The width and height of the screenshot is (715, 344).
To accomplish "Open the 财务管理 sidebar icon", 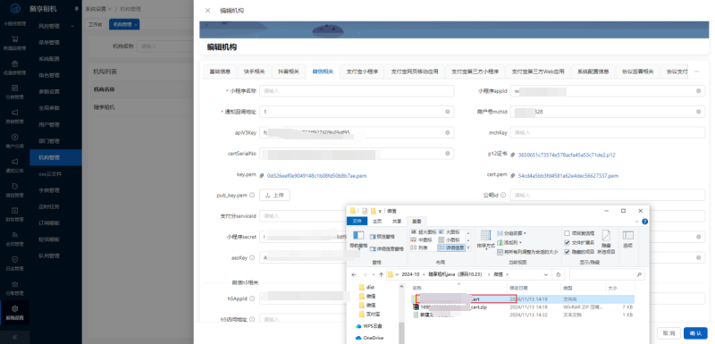I will click(14, 211).
